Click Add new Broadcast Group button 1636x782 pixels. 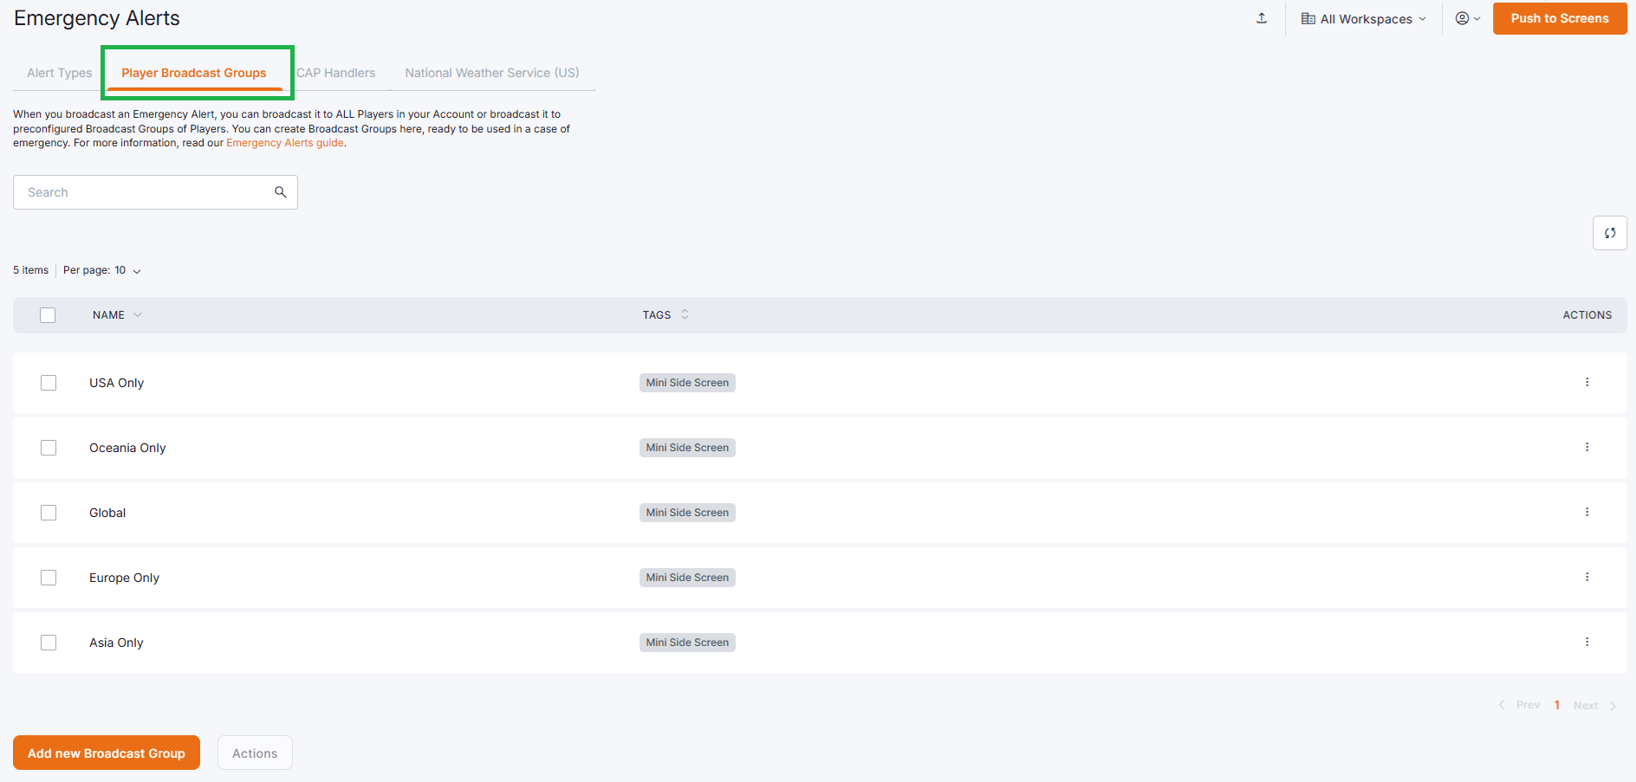click(107, 753)
